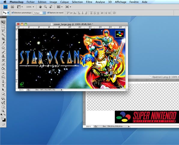Select the Rectangular Marquee tool
The width and height of the screenshot is (179, 145).
coord(3,27)
